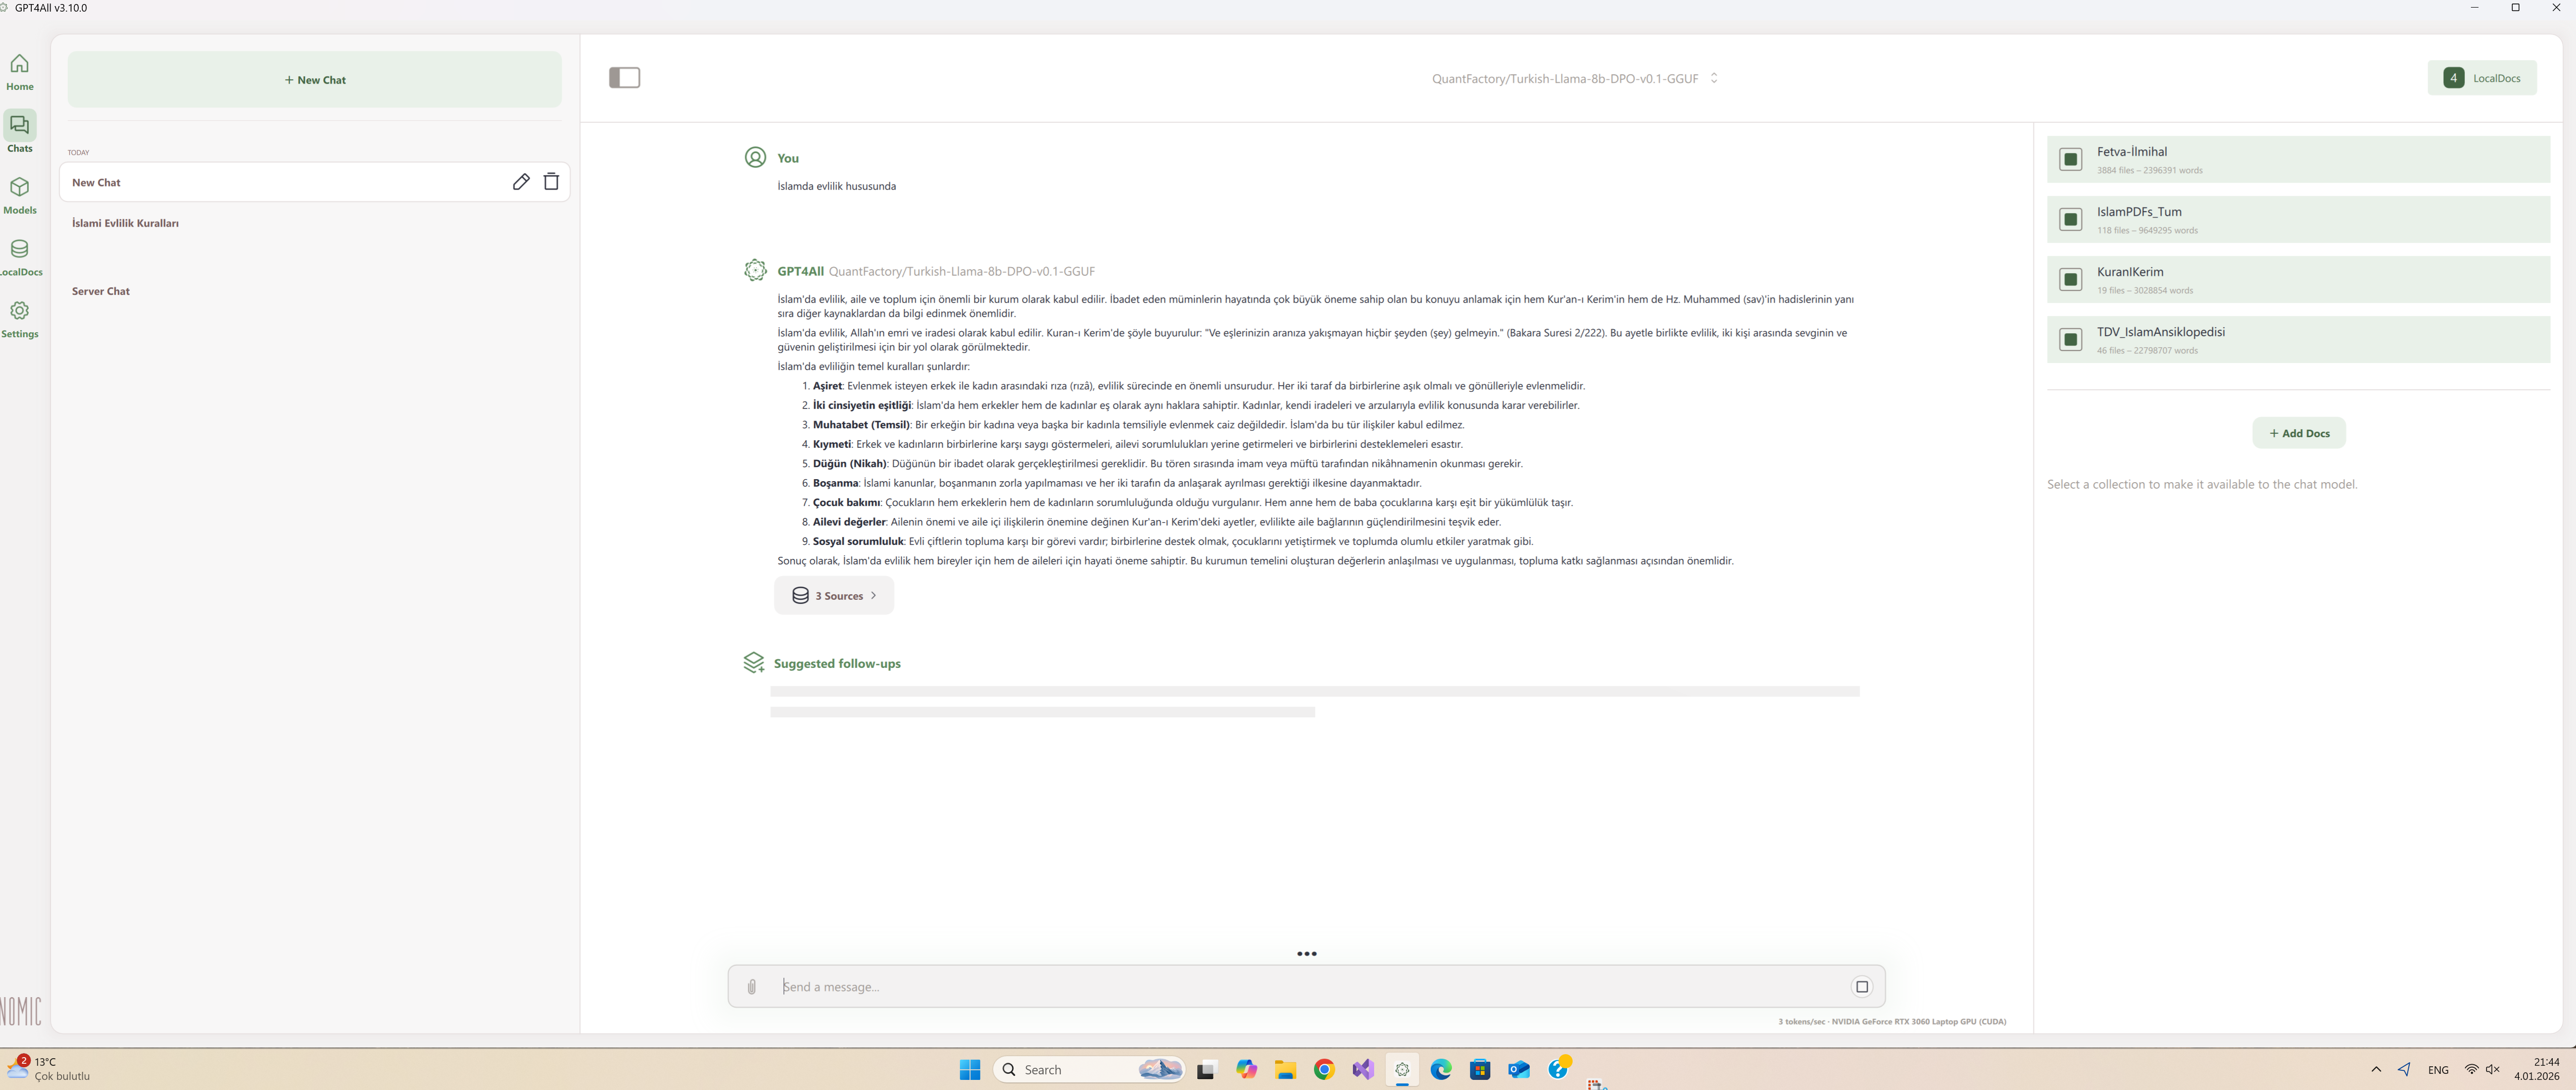Open the model selection dropdown
Image resolution: width=2576 pixels, height=1090 pixels.
pos(1575,78)
